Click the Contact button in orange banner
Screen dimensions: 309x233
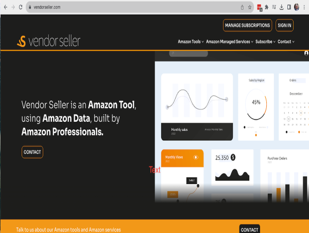(249, 229)
